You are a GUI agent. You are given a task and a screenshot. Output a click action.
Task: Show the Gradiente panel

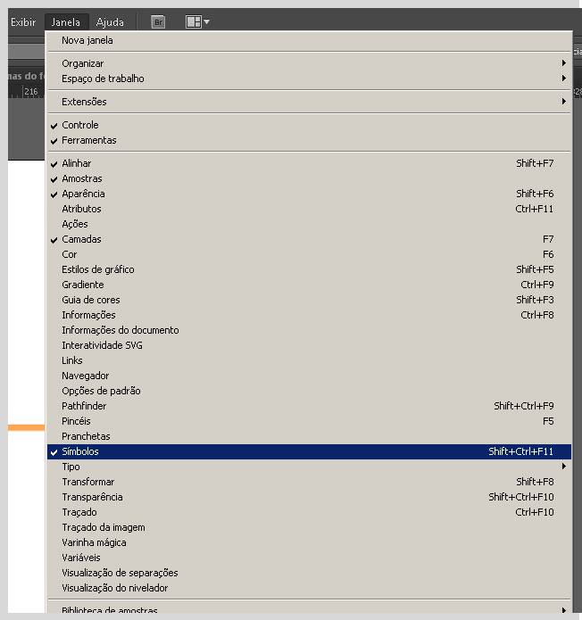(310, 285)
